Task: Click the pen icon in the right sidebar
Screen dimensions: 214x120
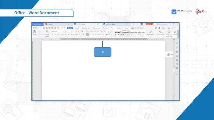Action: pyautogui.click(x=177, y=44)
